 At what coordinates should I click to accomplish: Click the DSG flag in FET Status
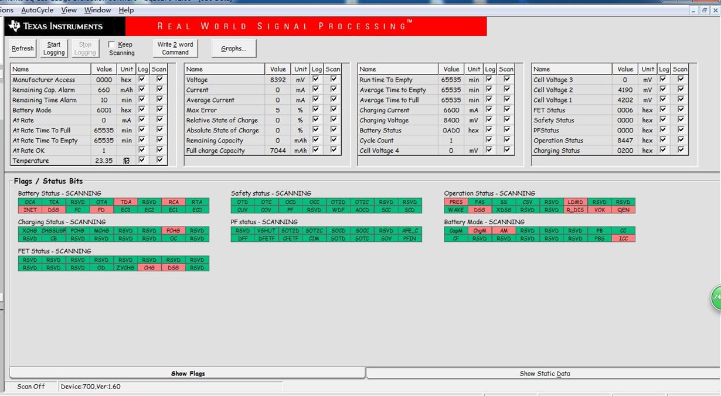click(x=173, y=268)
